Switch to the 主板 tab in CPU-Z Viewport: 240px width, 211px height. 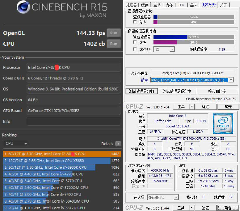[157, 5]
